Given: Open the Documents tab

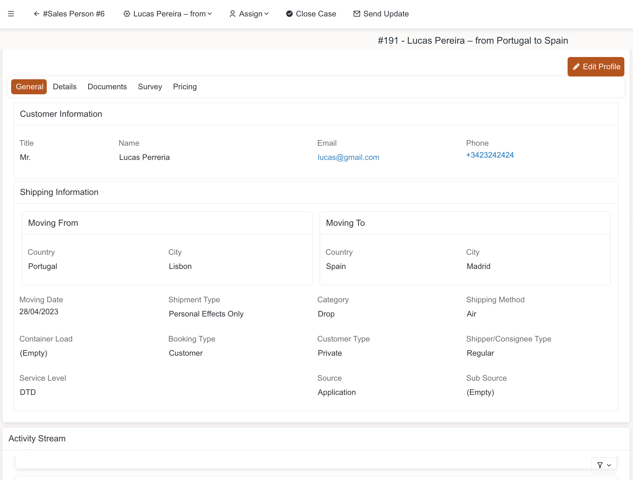Looking at the screenshot, I should click(x=107, y=86).
